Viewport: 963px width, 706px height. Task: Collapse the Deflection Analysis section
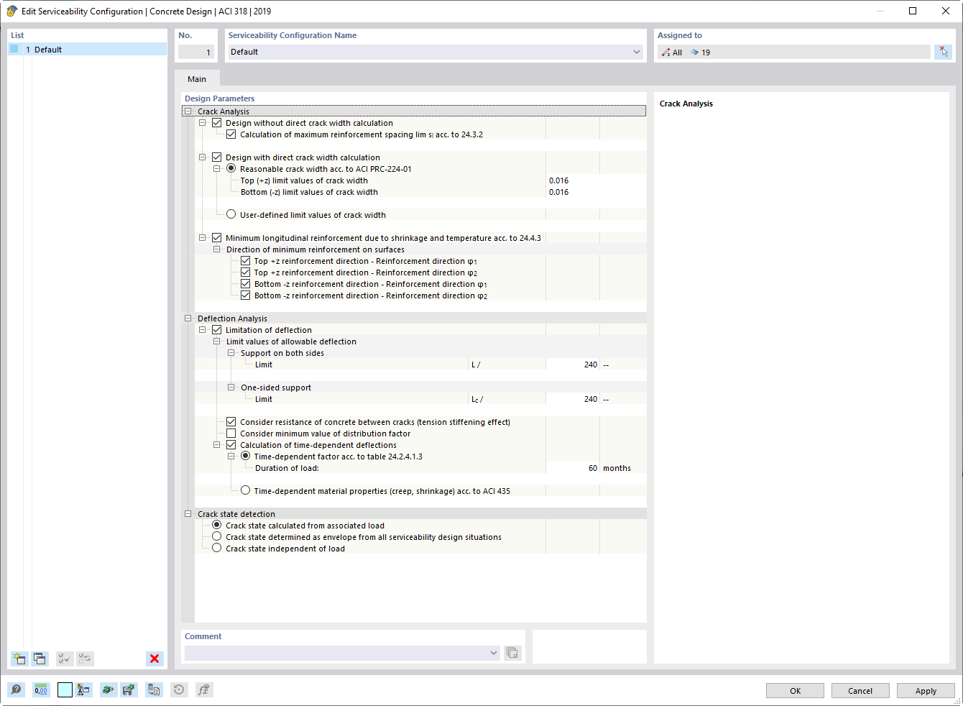[188, 318]
